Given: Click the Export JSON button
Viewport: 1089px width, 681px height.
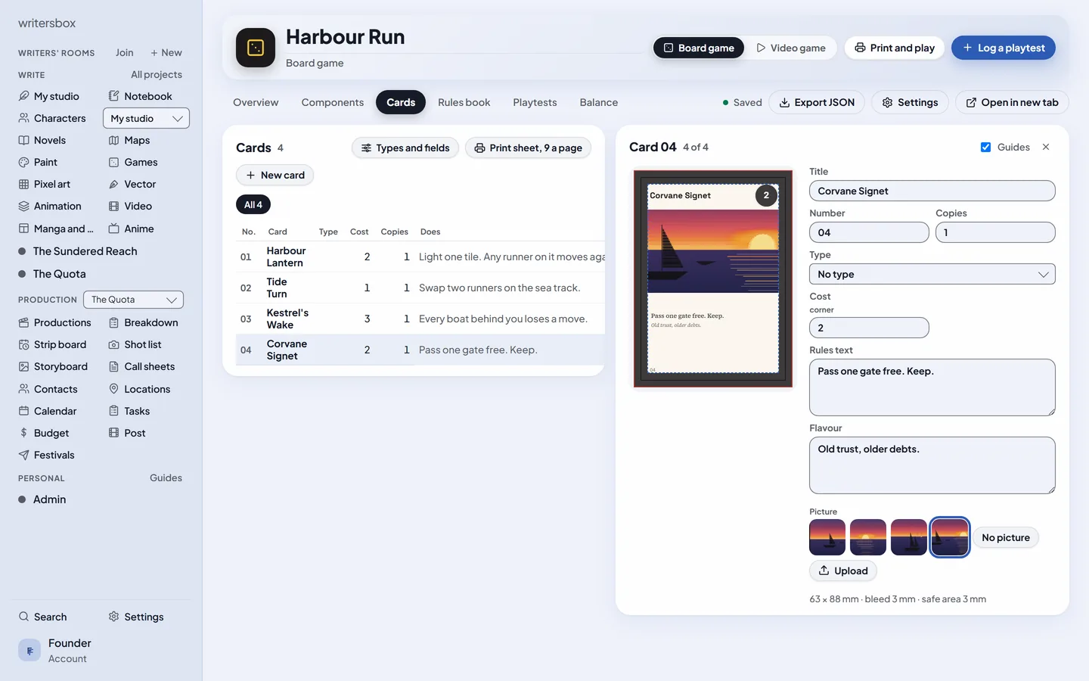Looking at the screenshot, I should click(817, 102).
